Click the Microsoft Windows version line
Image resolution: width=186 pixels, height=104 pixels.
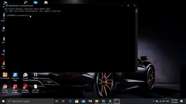pos(27,9)
